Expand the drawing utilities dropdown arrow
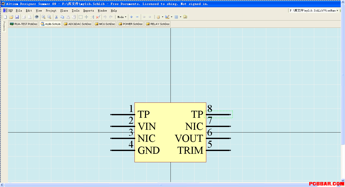Image resolution: width=345 pixels, height=187 pixels. pos(171,17)
